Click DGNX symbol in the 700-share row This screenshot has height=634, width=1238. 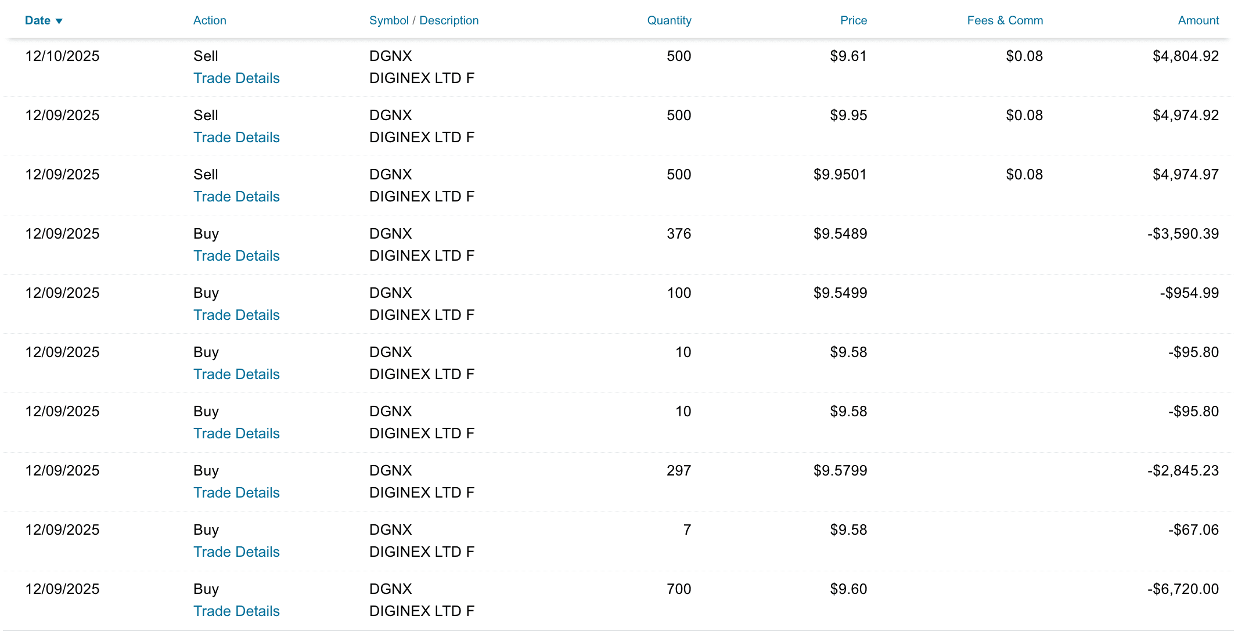pos(390,589)
